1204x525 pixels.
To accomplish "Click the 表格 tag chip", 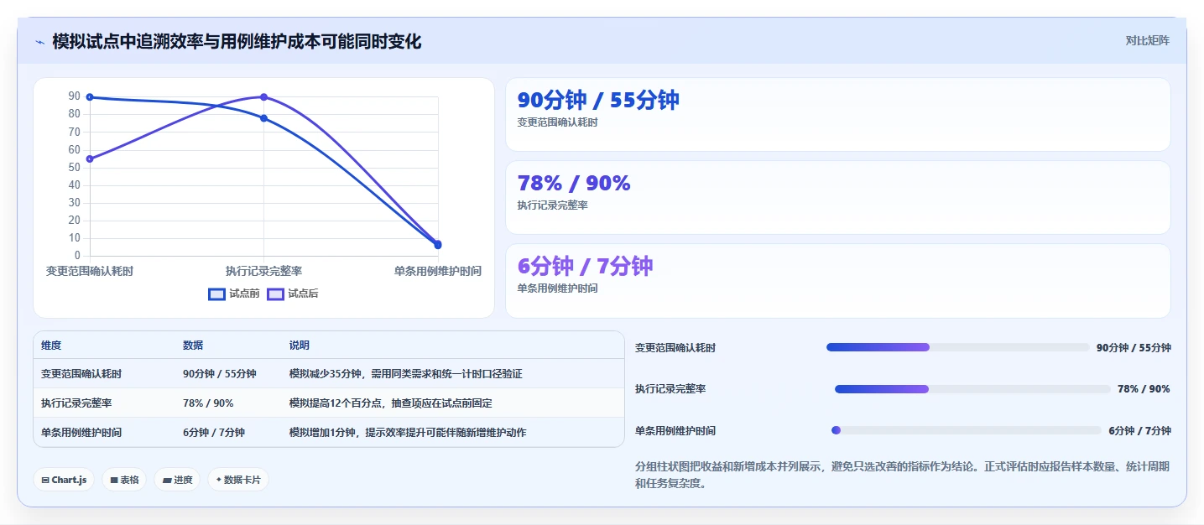I will point(124,480).
